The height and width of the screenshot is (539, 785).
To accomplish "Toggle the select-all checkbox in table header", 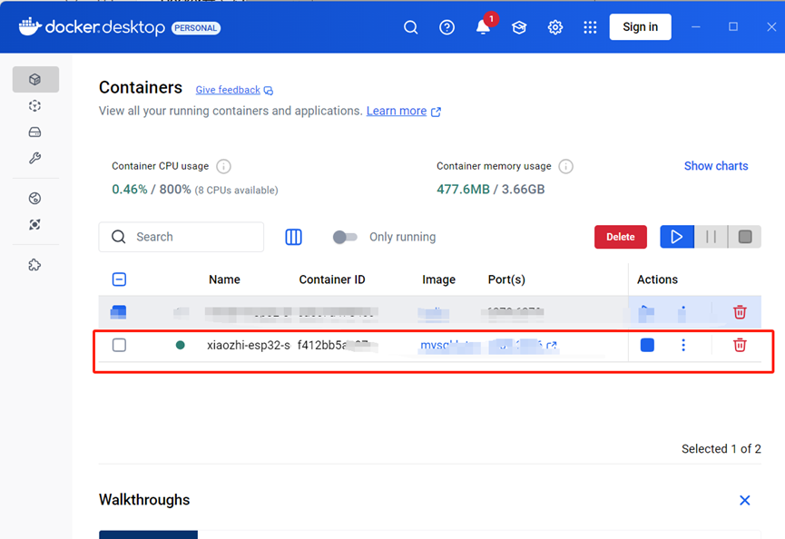I will click(x=119, y=279).
